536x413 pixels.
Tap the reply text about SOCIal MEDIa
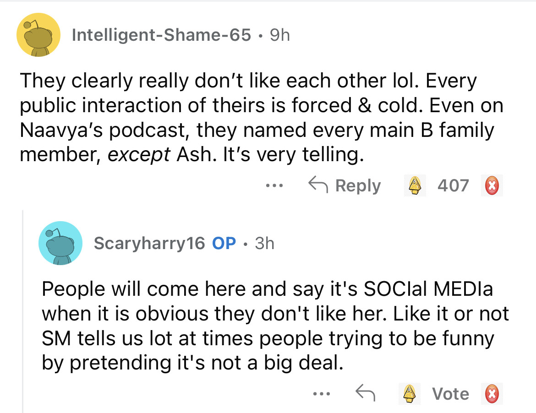275,325
